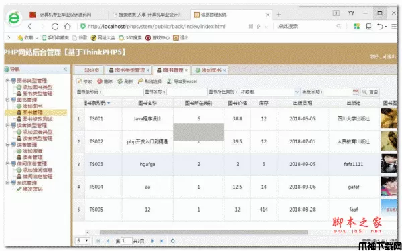The width and height of the screenshot is (402, 251).
Task: Click 取消选择 to clear selection
Action: (x=149, y=81)
